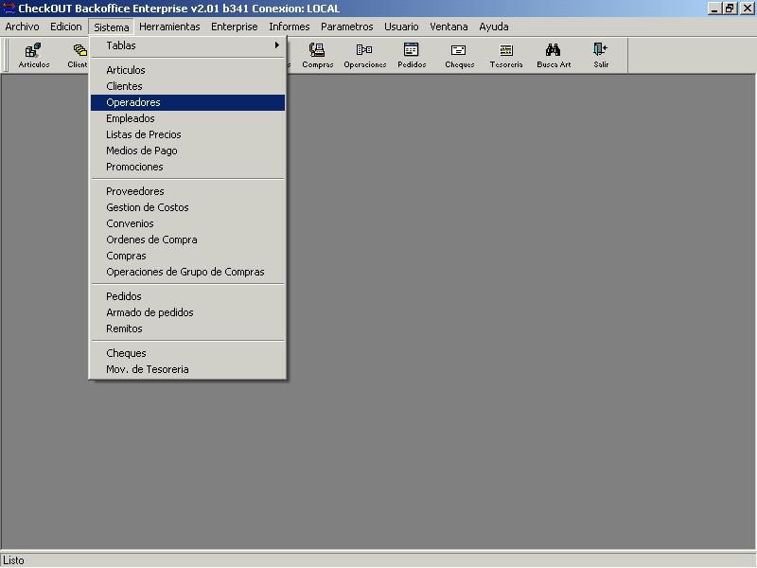Close the CheckOUT Backoffice window
Image resolution: width=757 pixels, height=568 pixels.
[747, 9]
